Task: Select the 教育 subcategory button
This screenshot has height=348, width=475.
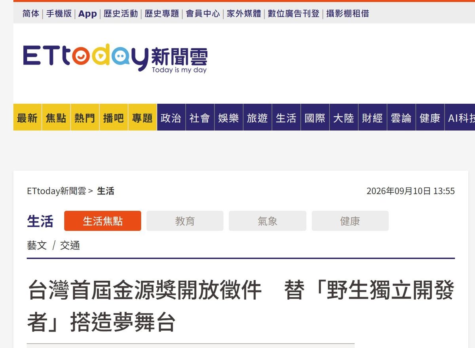Action: (185, 221)
